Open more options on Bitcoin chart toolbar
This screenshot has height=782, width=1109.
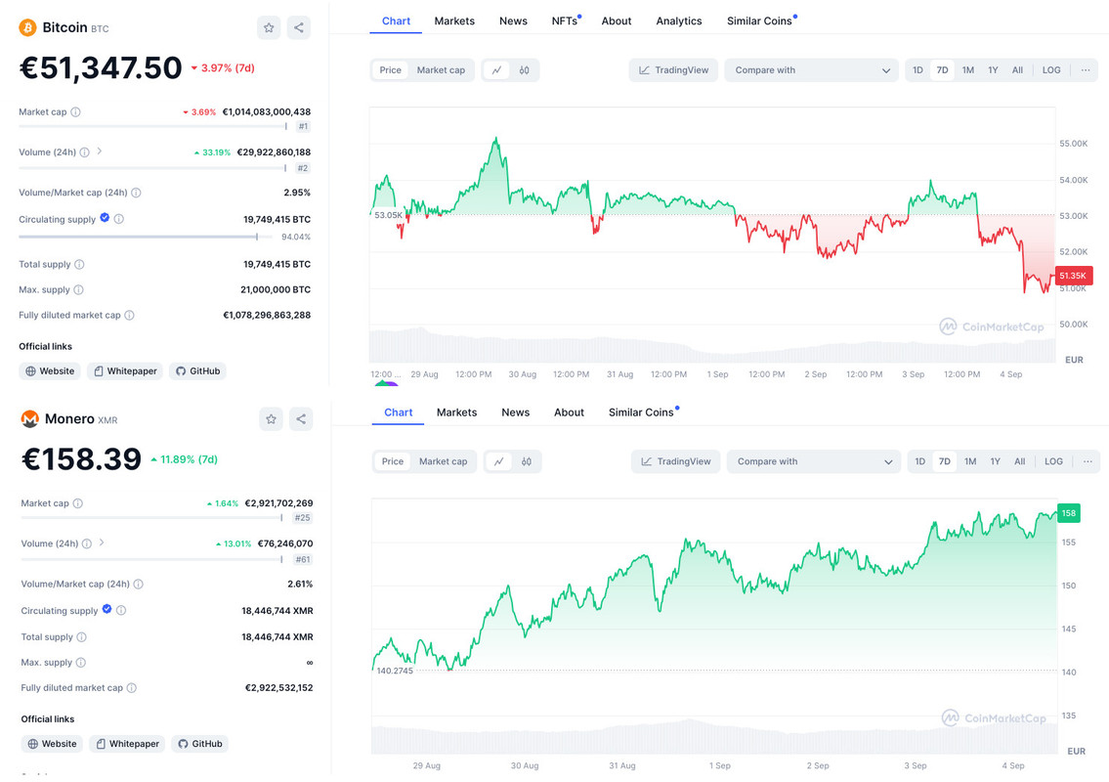click(x=1085, y=70)
